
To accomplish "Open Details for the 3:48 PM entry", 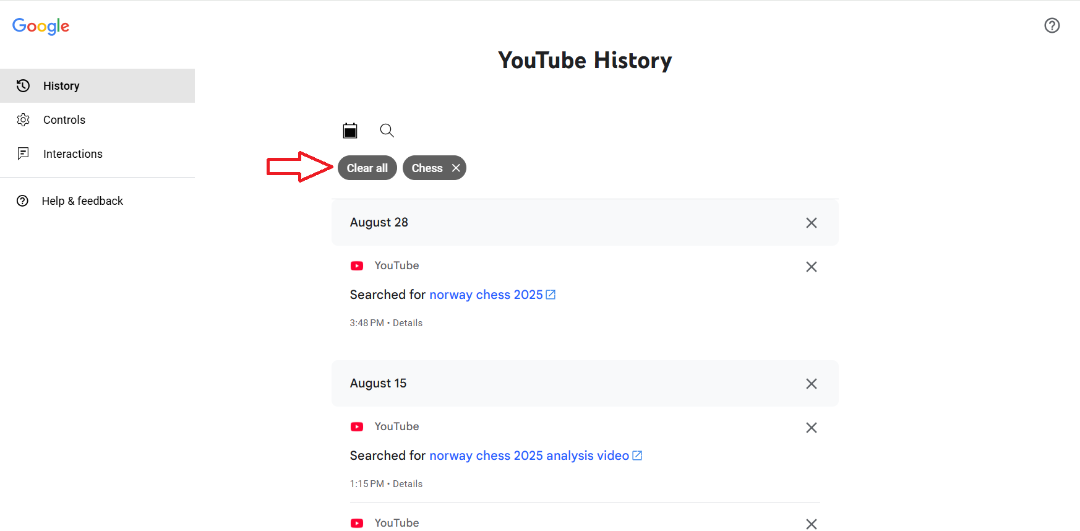I will click(408, 323).
